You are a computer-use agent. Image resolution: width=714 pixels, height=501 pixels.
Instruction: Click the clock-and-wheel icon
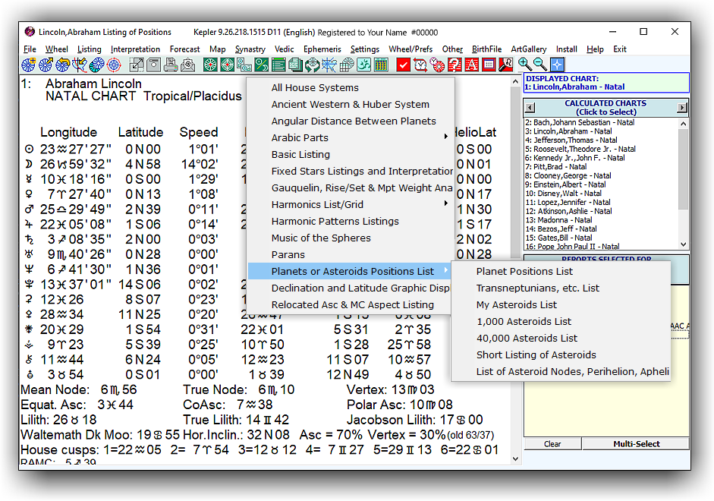click(437, 65)
